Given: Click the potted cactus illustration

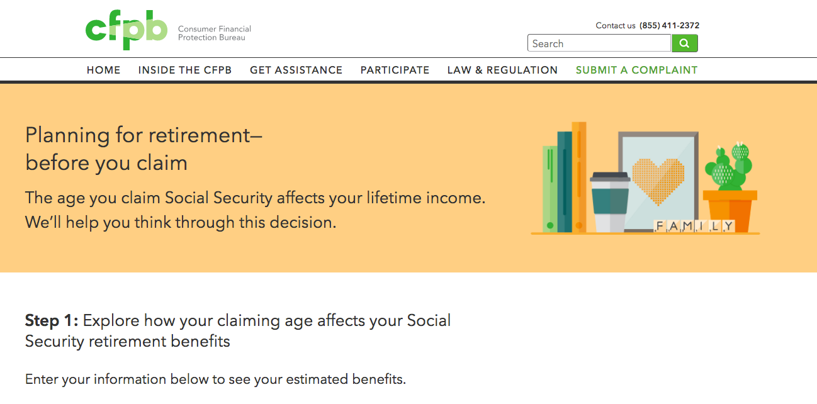Looking at the screenshot, I should [730, 189].
